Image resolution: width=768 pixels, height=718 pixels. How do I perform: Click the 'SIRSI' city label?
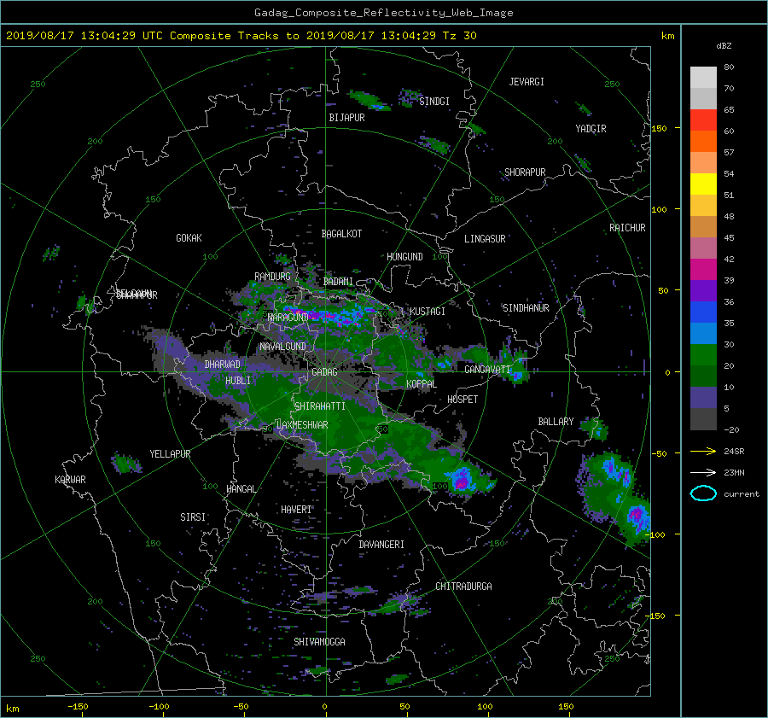tap(193, 517)
